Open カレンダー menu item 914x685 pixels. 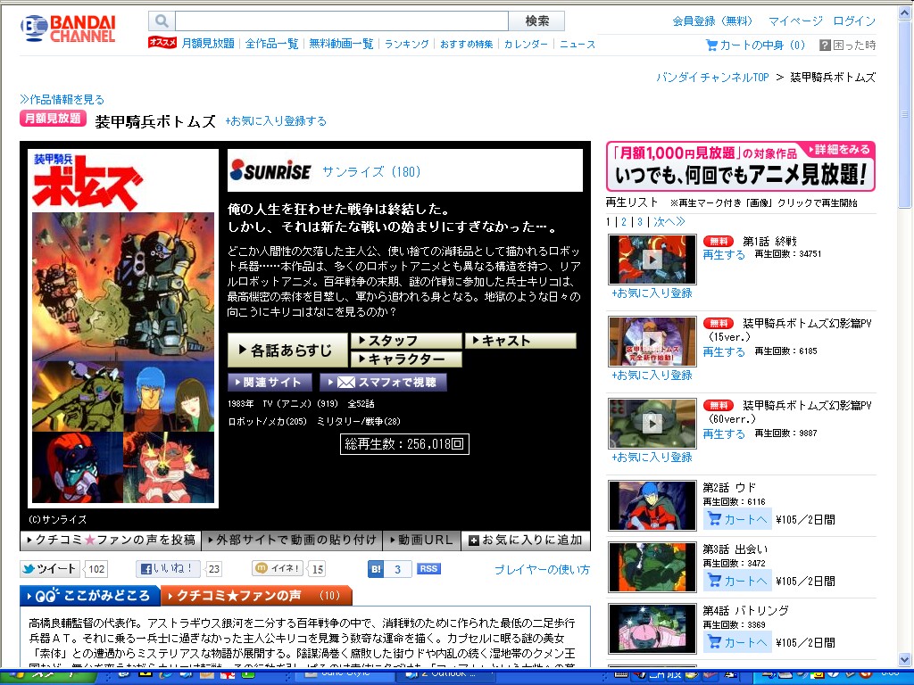click(526, 44)
